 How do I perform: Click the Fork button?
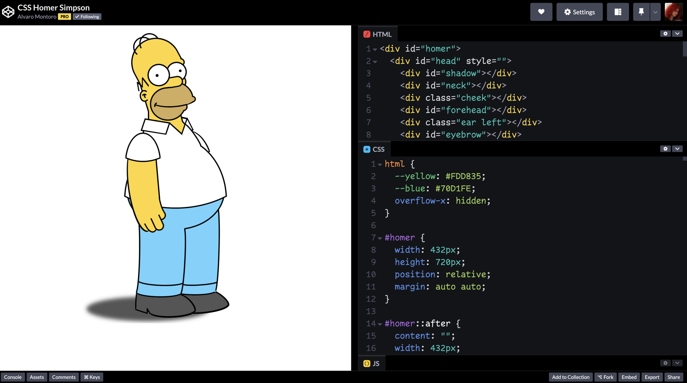point(605,377)
